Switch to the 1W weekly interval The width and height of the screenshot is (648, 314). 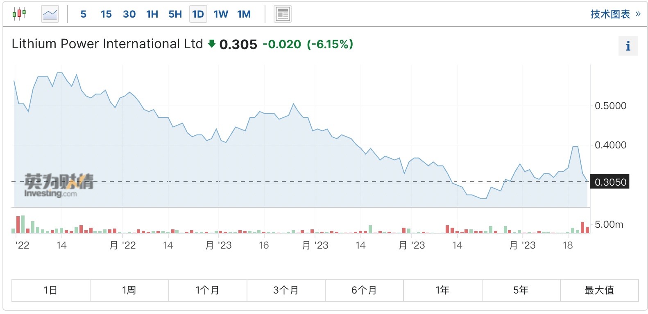221,14
